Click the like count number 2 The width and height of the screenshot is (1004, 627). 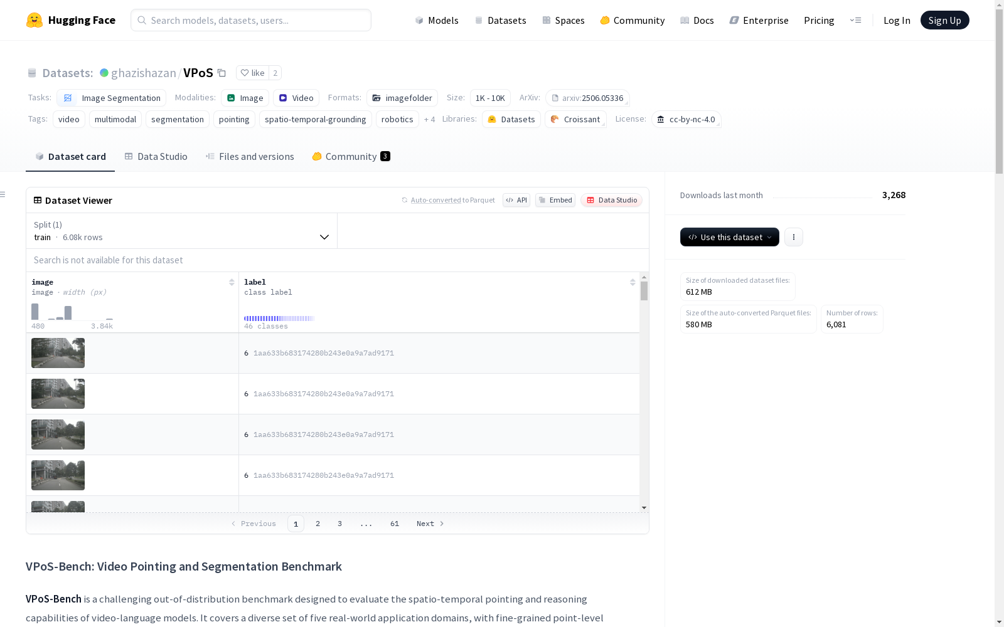point(275,73)
